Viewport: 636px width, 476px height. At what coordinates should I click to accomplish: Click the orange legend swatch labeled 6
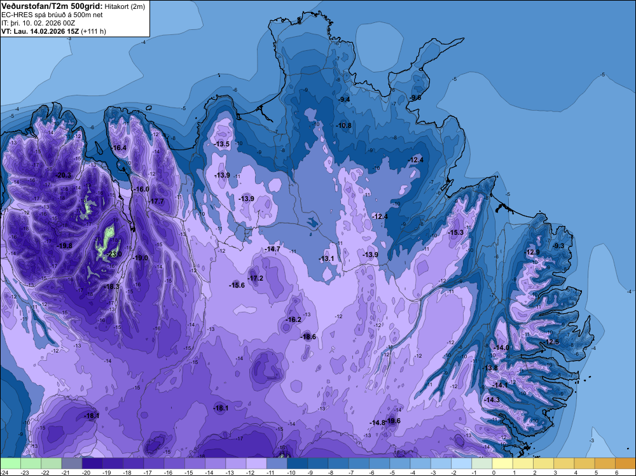pyautogui.click(x=625, y=463)
